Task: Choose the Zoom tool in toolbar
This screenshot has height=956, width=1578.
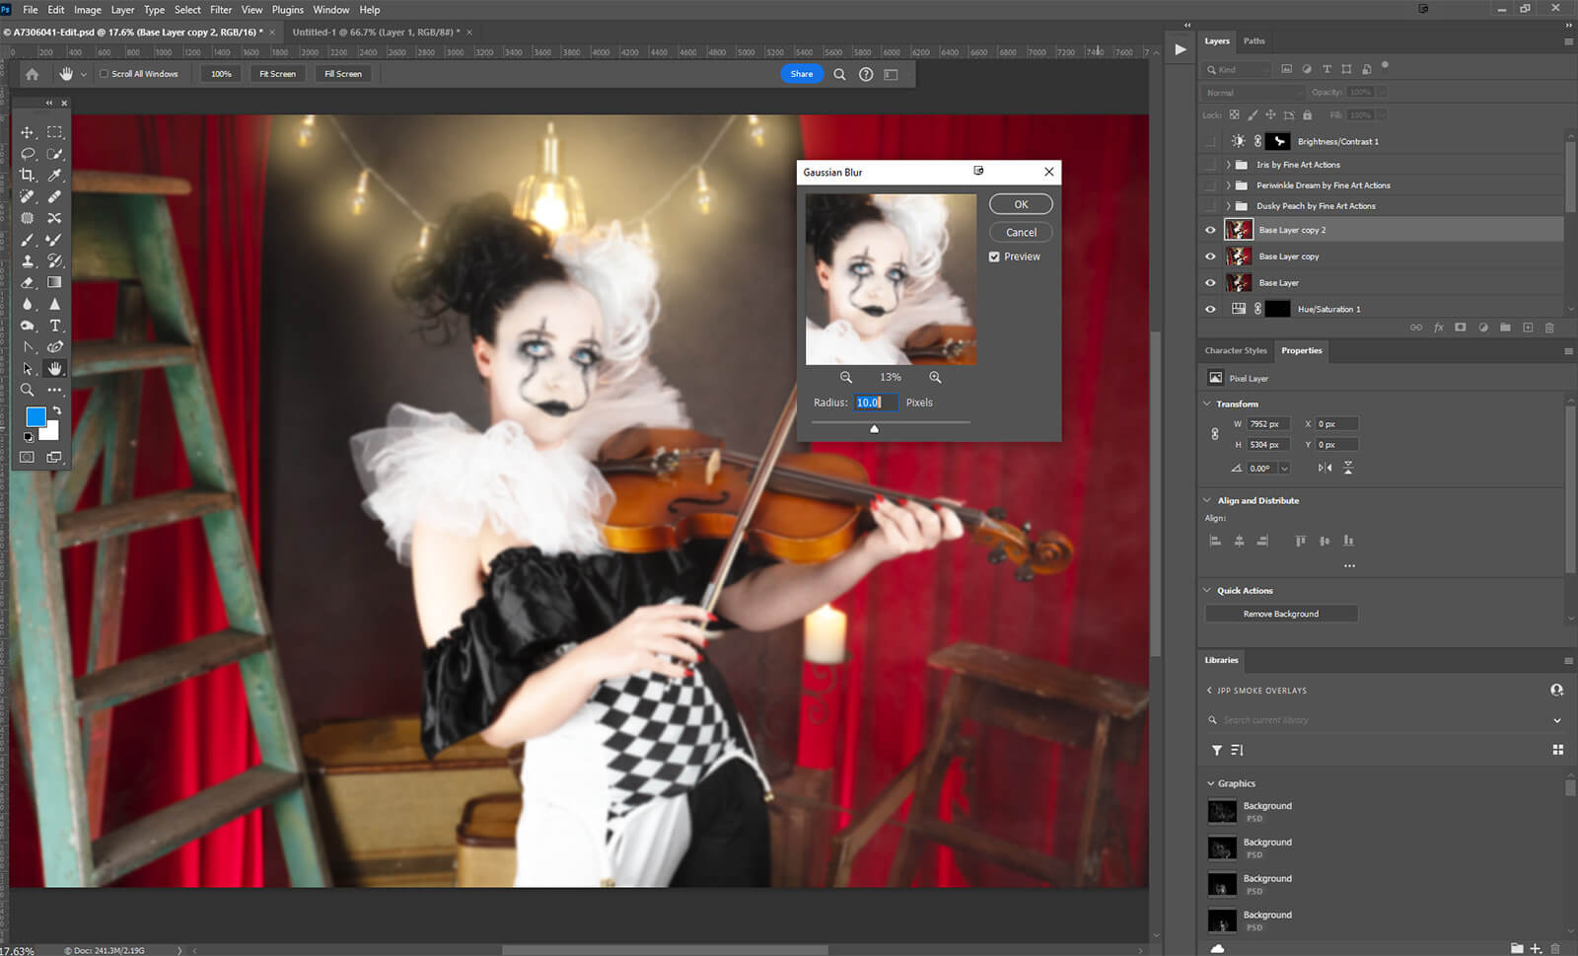Action: pos(28,391)
